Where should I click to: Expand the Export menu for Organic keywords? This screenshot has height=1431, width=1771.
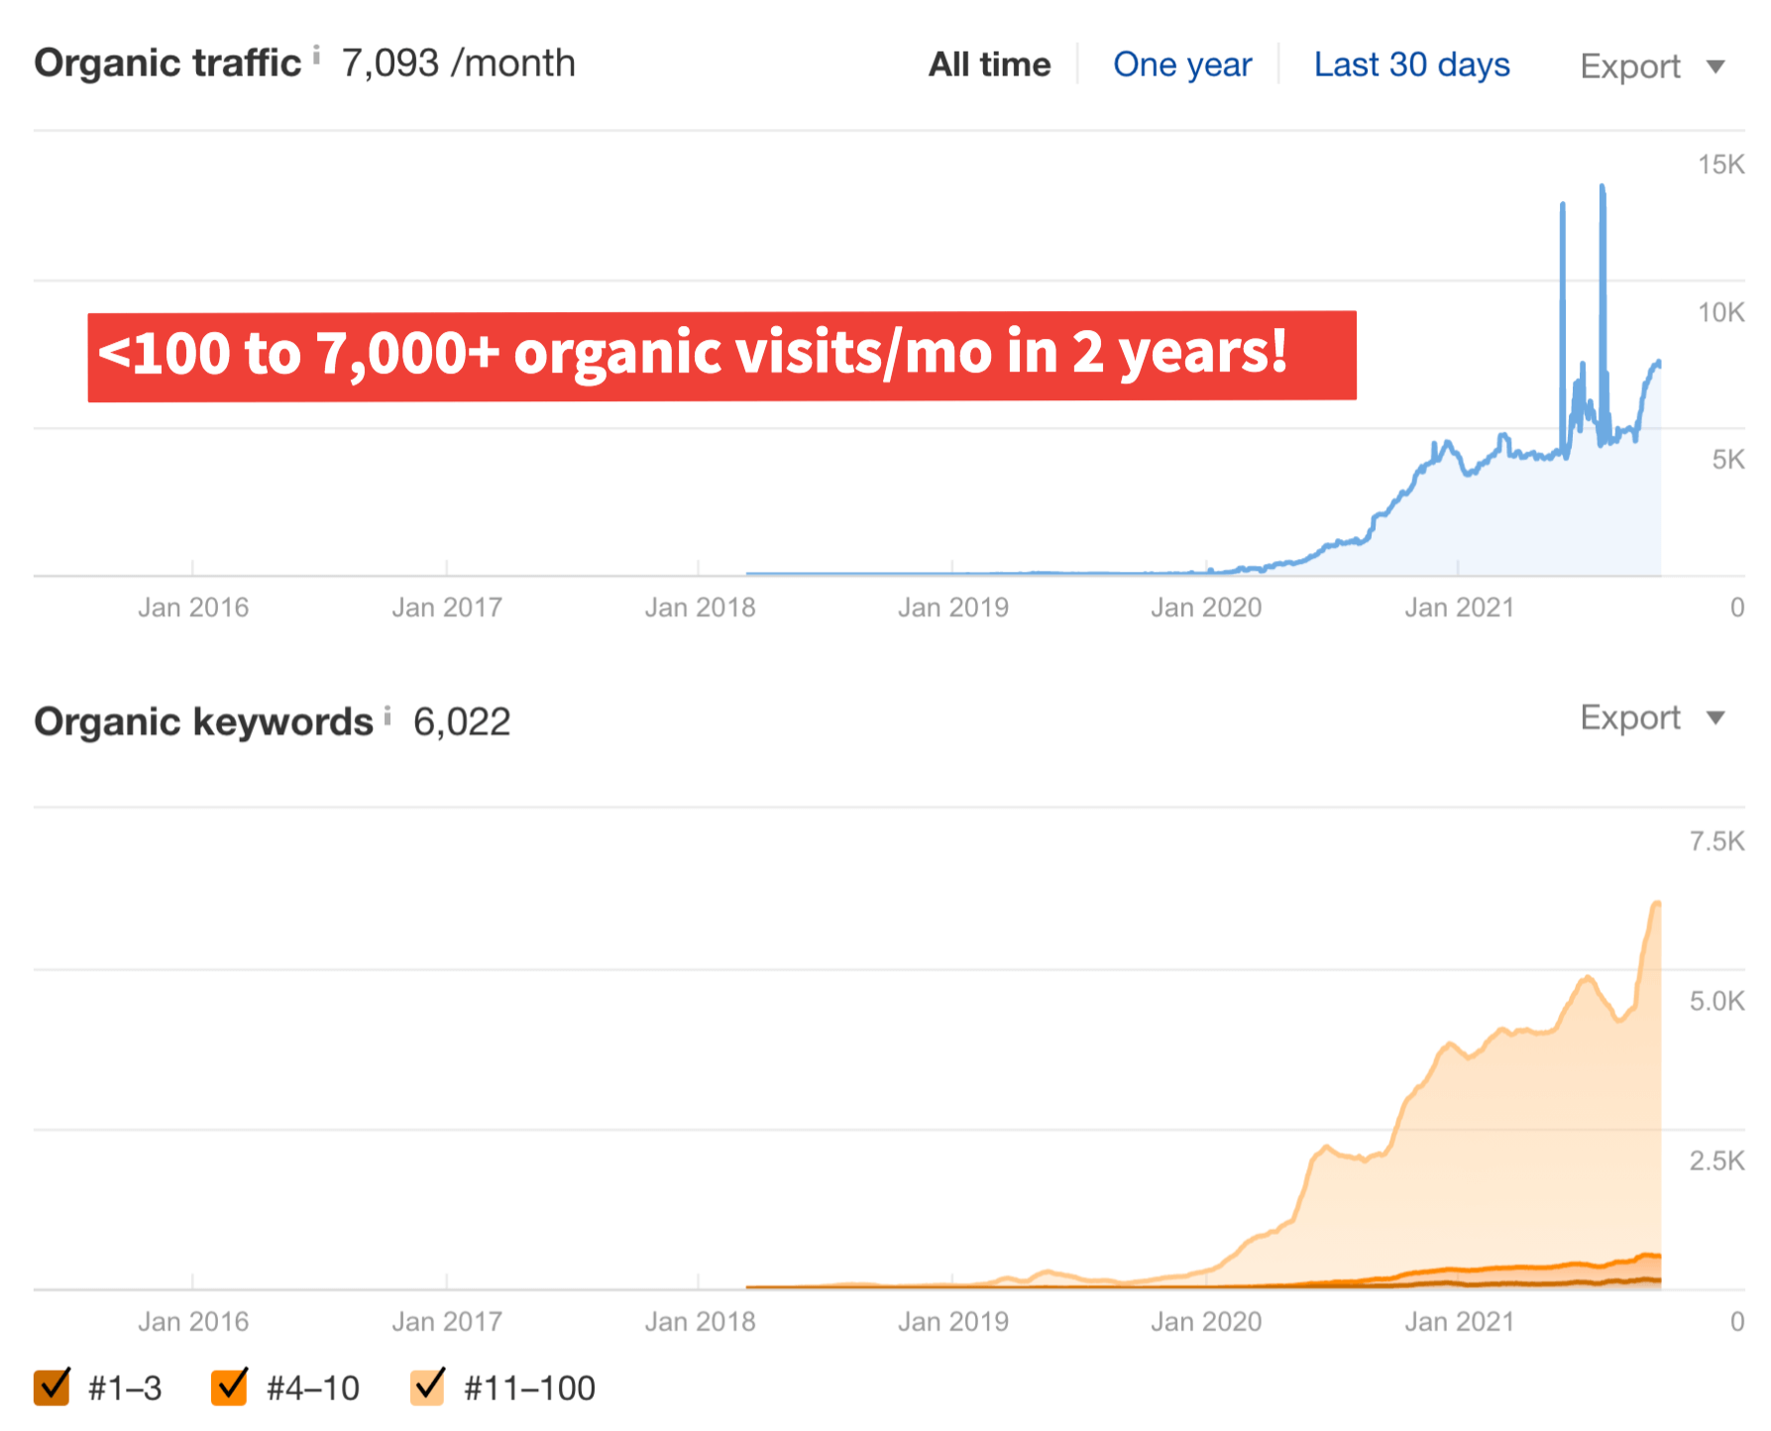(1651, 717)
